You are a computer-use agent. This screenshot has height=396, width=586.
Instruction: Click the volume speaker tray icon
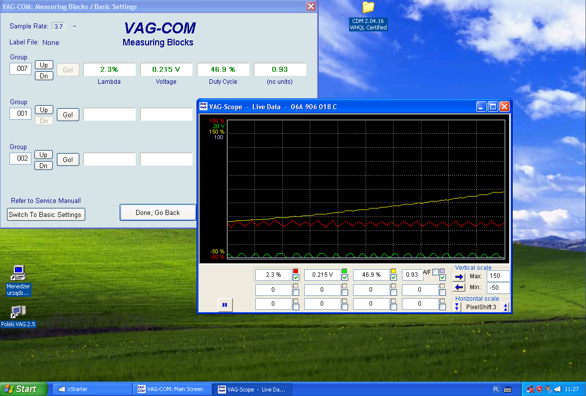coord(548,390)
